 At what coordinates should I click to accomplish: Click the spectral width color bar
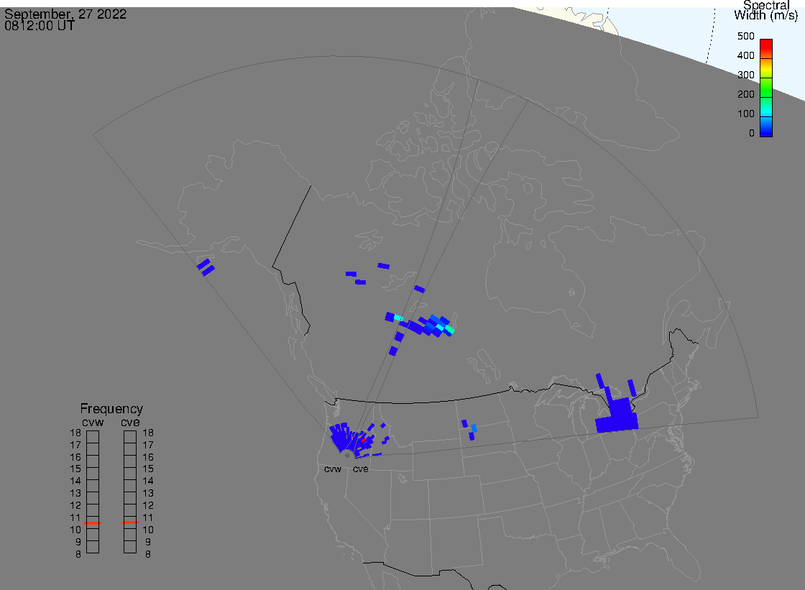pyautogui.click(x=766, y=88)
